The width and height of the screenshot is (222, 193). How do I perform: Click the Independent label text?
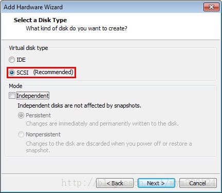(x=33, y=96)
